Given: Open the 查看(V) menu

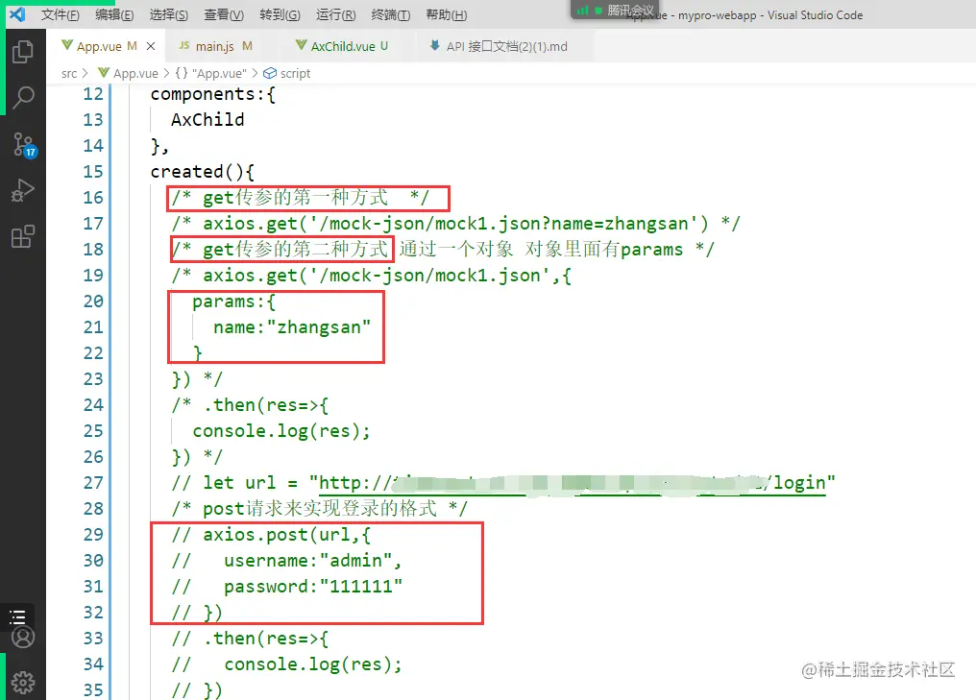Looking at the screenshot, I should coord(224,15).
